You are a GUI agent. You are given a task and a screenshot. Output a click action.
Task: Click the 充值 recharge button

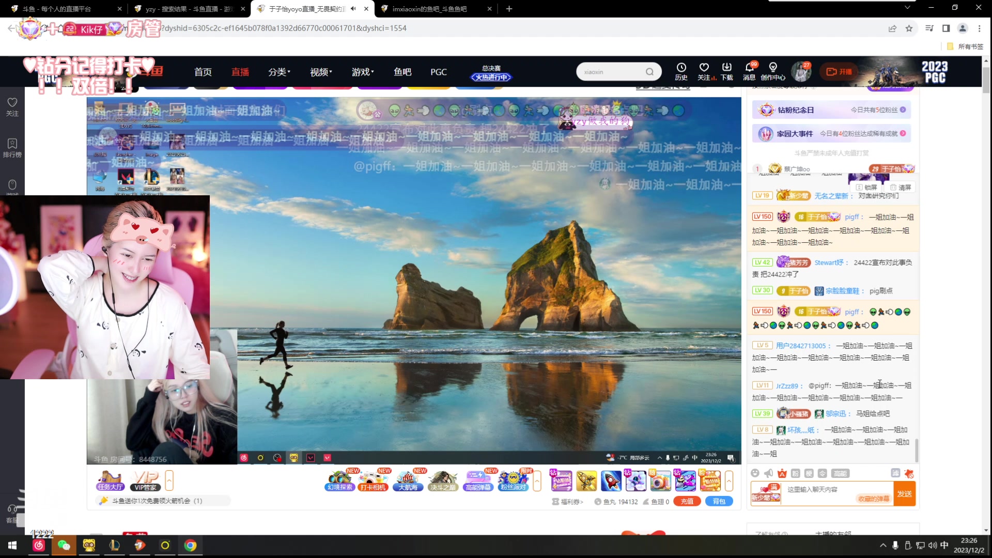click(687, 501)
